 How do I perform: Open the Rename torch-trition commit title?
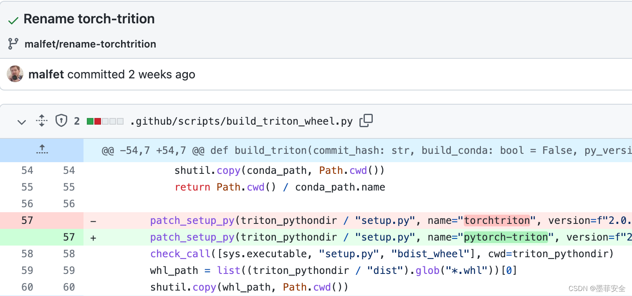tap(89, 19)
